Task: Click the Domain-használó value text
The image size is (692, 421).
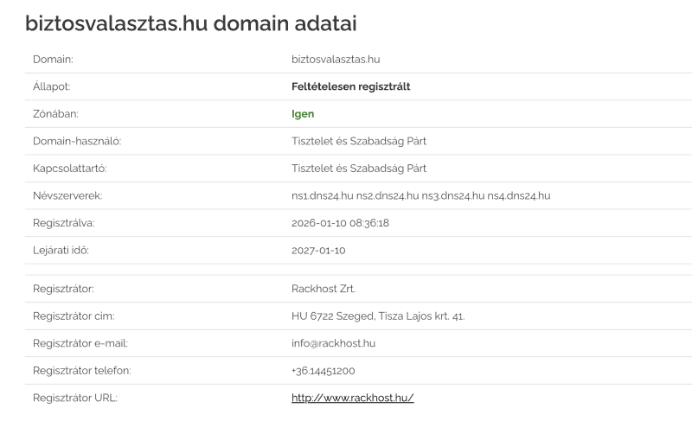Action: (358, 141)
